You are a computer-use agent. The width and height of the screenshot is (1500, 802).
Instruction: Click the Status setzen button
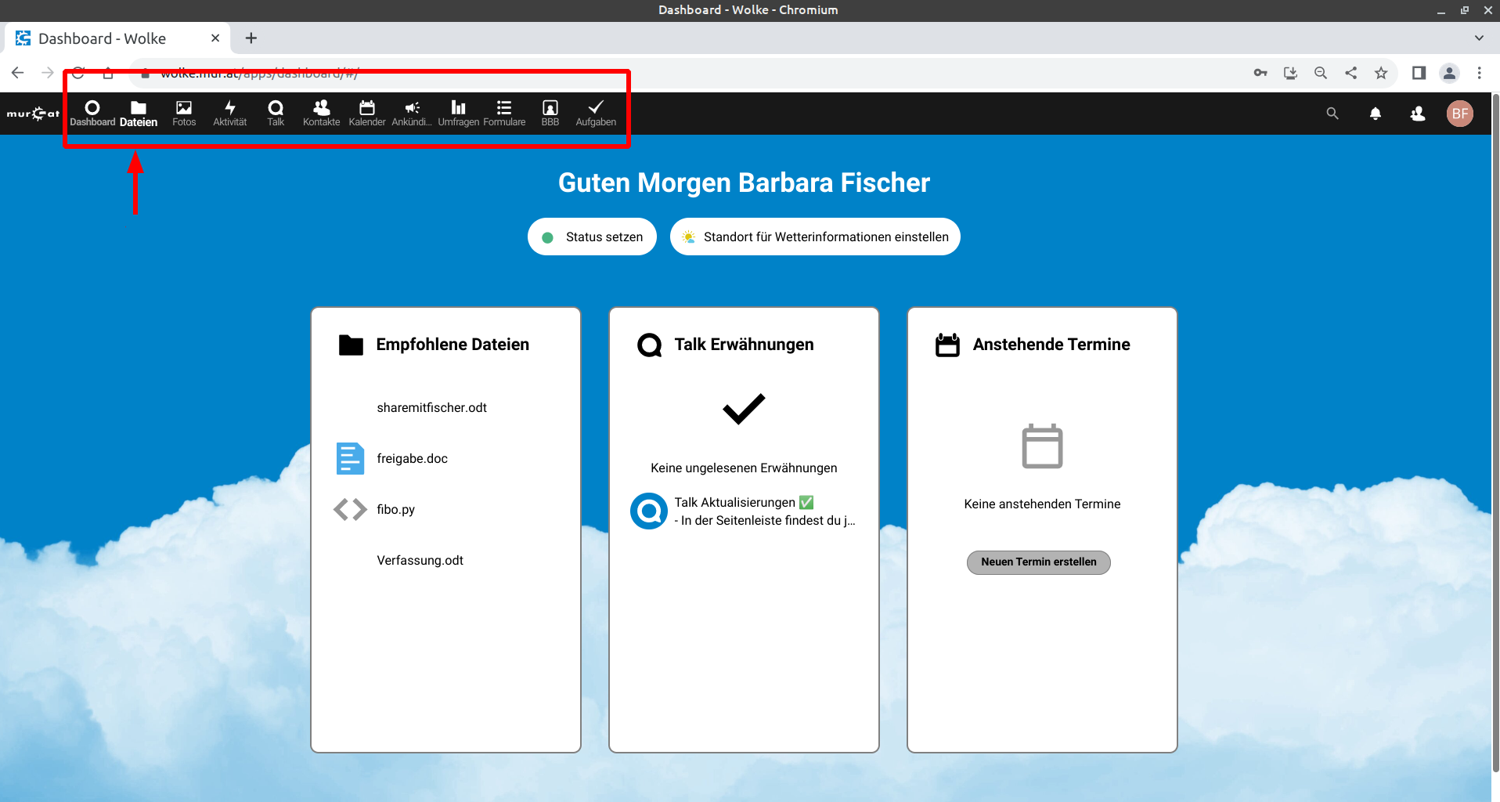[592, 237]
